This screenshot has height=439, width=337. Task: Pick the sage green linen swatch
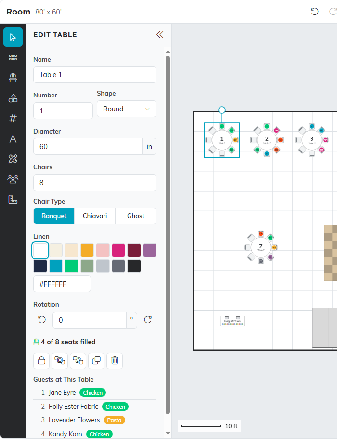pyautogui.click(x=87, y=266)
